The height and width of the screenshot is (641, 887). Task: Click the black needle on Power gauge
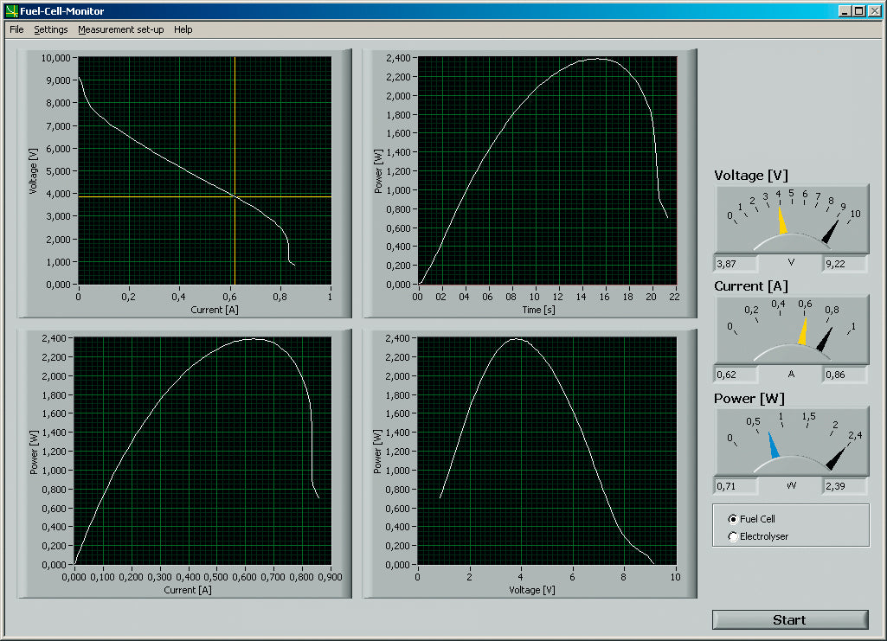tap(837, 458)
